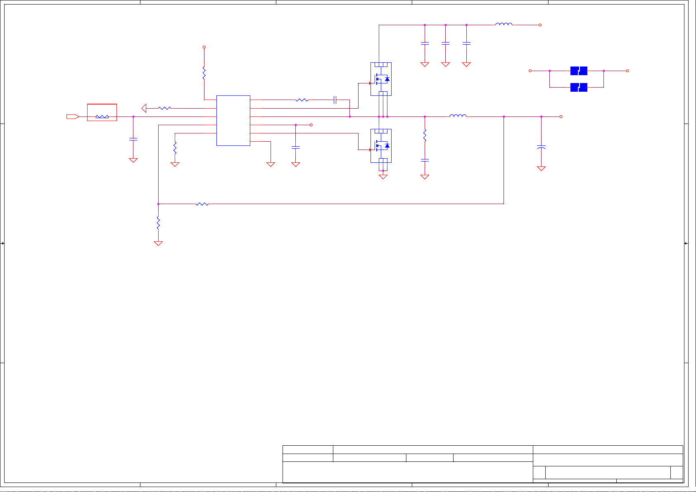
Task: Select the left-pointing off-page triangle connector
Action: 144,108
